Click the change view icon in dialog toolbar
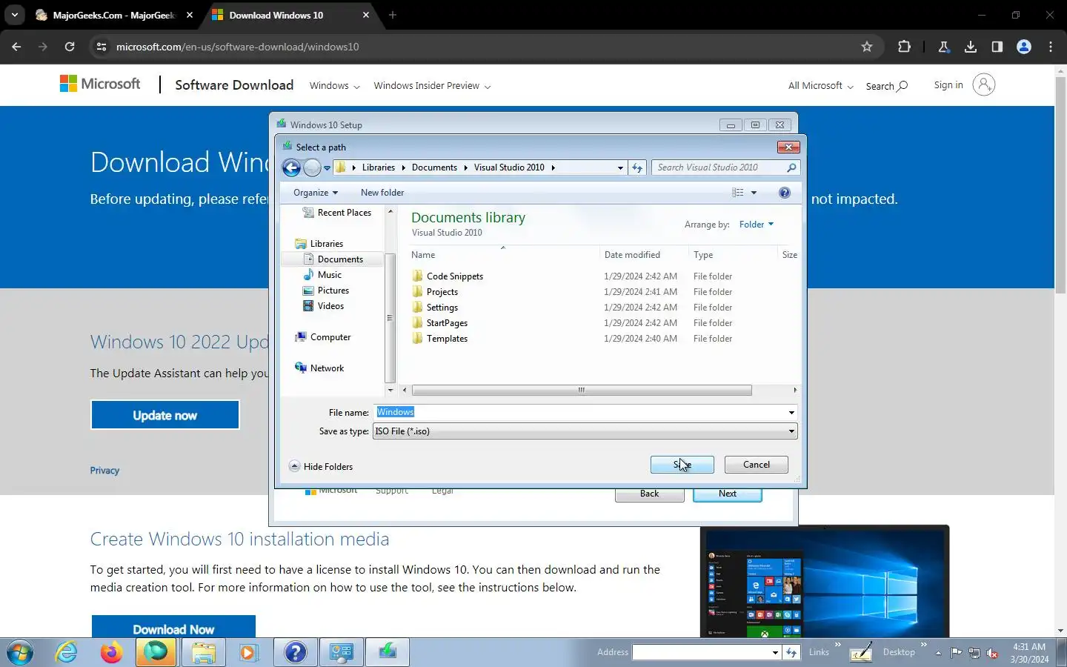The image size is (1067, 667). (738, 193)
